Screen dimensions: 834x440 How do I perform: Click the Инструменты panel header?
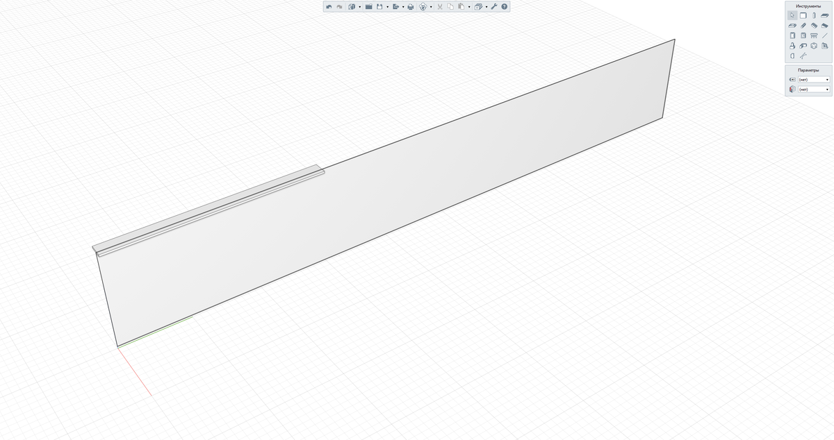tap(808, 6)
